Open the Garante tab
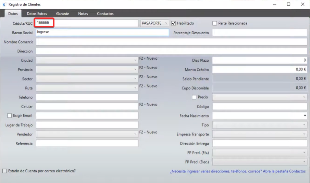Viewport: 310px width, 183px height. pyautogui.click(x=62, y=14)
